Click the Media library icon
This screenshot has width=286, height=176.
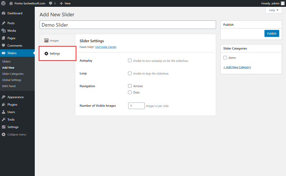(4, 30)
